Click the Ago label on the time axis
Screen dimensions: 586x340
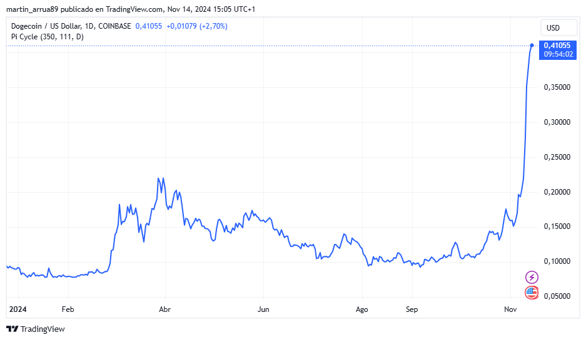tap(361, 309)
